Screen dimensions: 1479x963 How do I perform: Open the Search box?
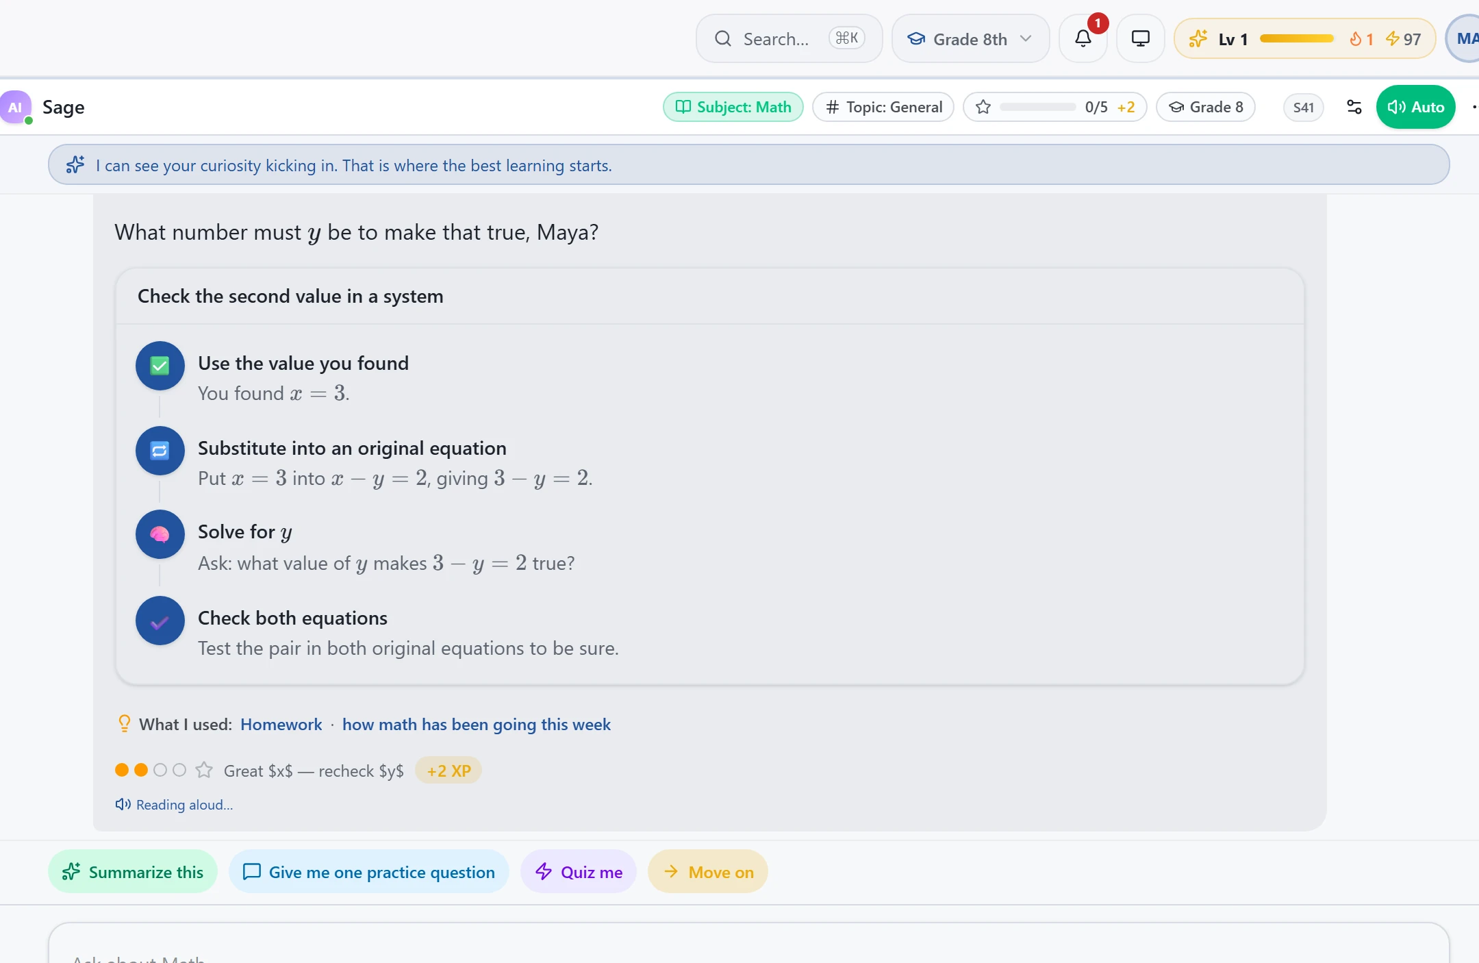coord(789,38)
